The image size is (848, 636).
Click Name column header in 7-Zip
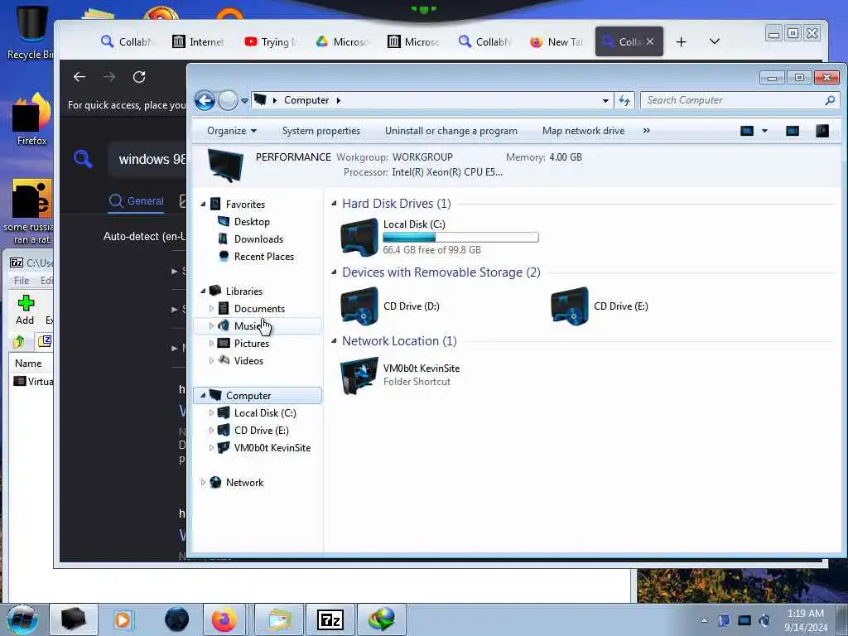(x=28, y=364)
